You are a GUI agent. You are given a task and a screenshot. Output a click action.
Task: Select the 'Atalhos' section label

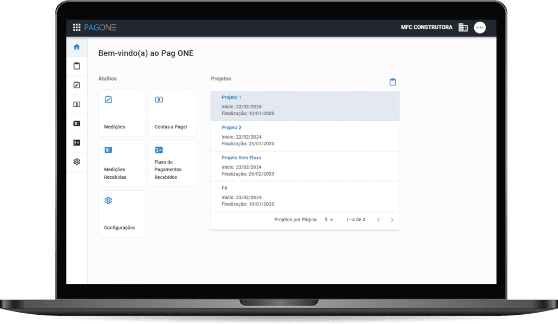(107, 78)
